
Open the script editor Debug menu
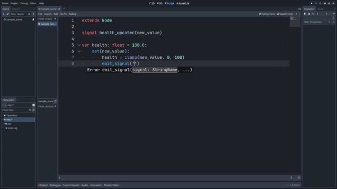(x=73, y=14)
